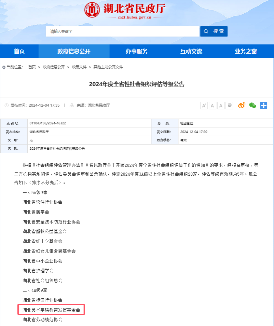
Task: Follow the 首页 breadcrumb link
Action: [32, 67]
